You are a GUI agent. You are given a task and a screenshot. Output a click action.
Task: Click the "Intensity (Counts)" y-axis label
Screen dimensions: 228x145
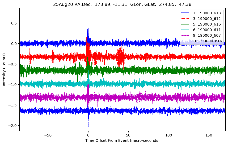(4, 69)
